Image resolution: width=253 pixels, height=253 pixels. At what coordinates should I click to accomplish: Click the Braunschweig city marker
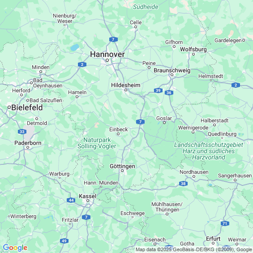coord(172,75)
